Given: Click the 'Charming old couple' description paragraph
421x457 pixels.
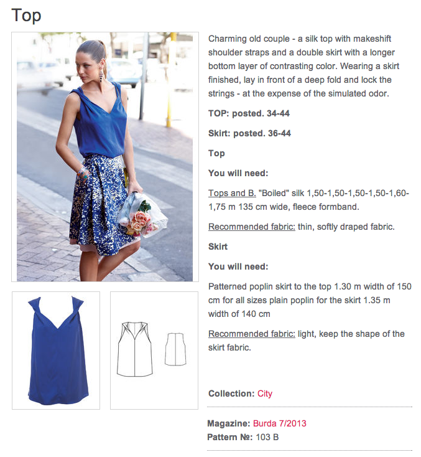Looking at the screenshot, I should 303,66.
